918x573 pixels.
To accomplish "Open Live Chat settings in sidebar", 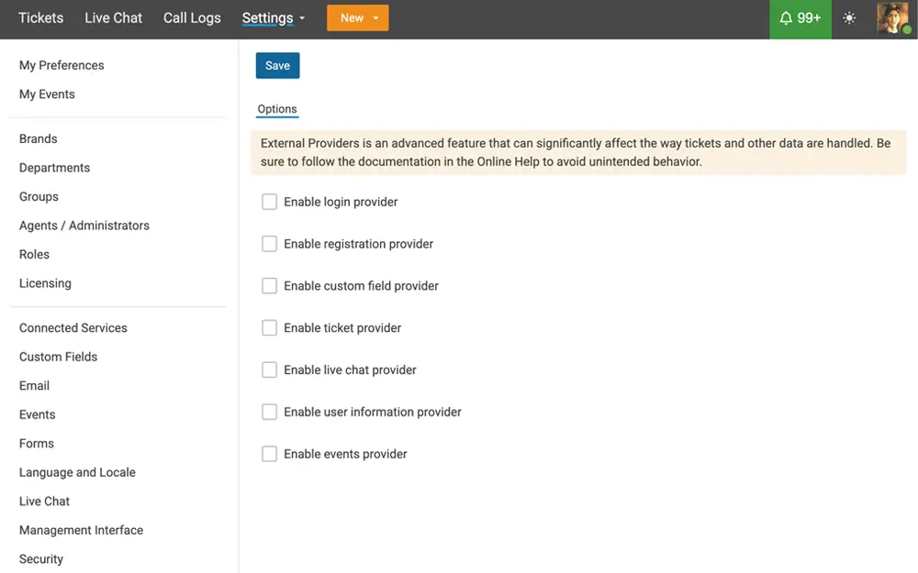I will [44, 501].
